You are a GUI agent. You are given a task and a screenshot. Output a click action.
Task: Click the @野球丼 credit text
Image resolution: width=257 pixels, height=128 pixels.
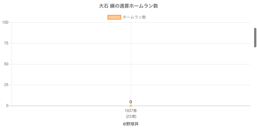coord(131,124)
